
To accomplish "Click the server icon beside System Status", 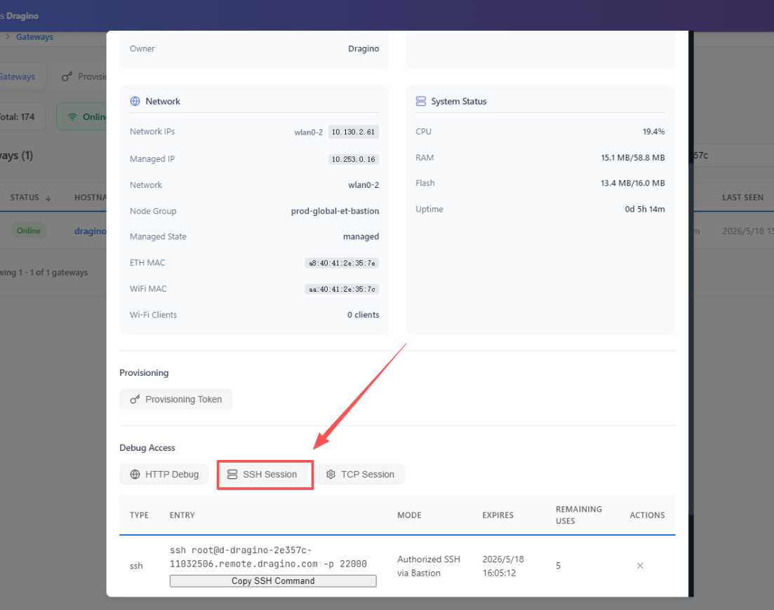I will 420,101.
